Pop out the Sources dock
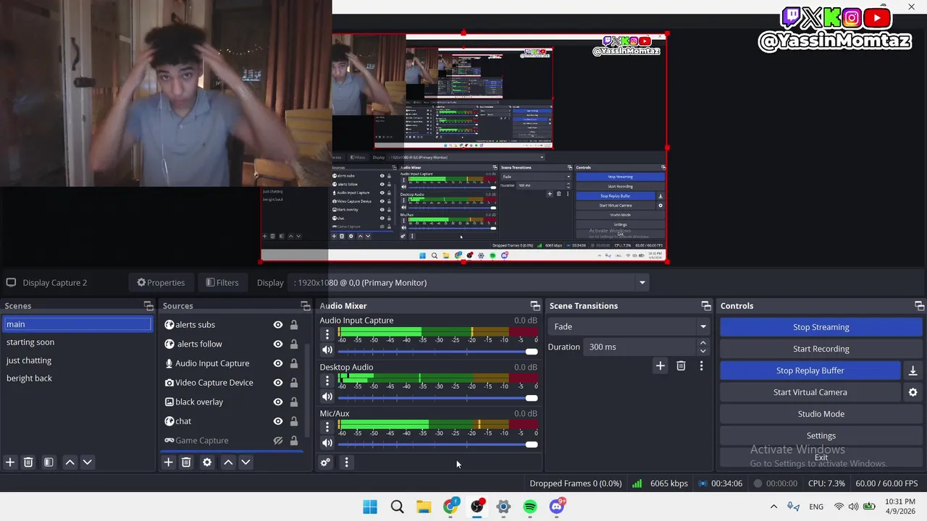Image resolution: width=927 pixels, height=521 pixels. (x=306, y=306)
